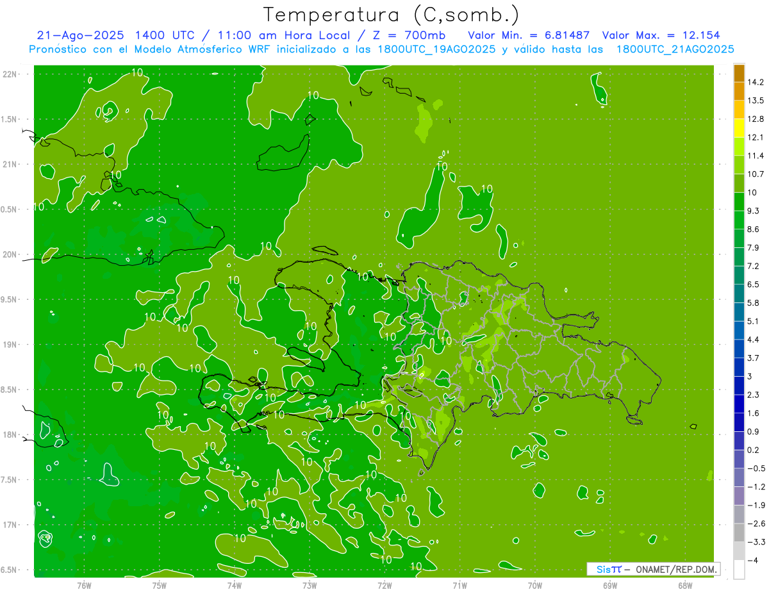Click the '9.3' value on the color legend
This screenshot has height=594, width=769.
point(754,211)
